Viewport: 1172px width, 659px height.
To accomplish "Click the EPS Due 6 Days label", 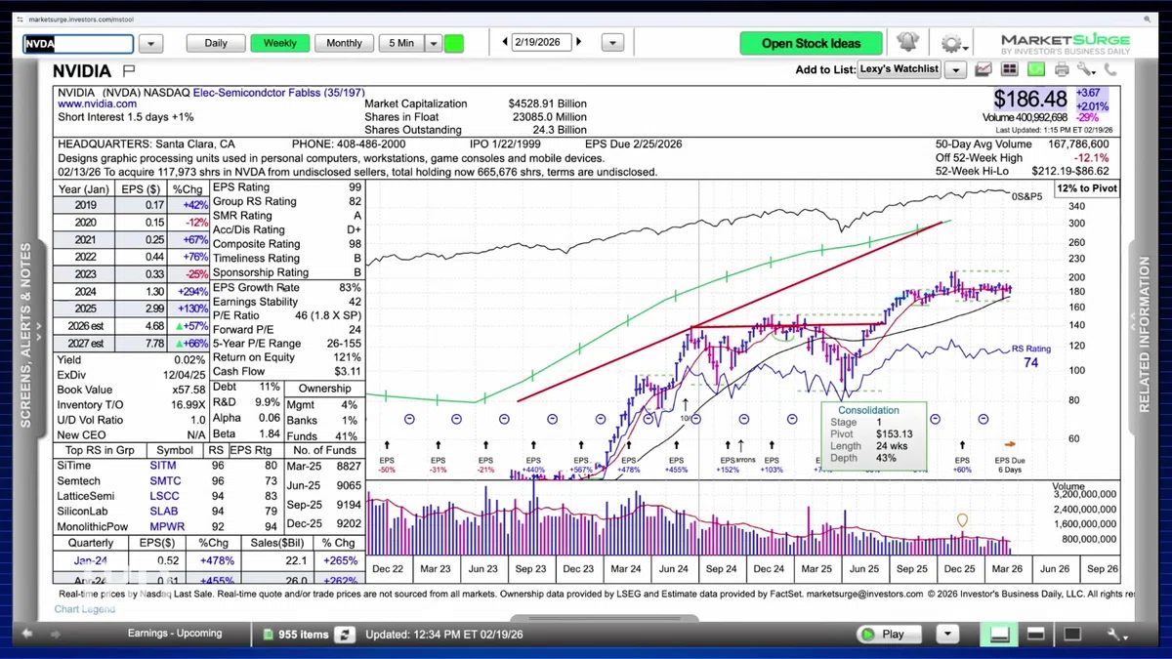I will pyautogui.click(x=1010, y=465).
